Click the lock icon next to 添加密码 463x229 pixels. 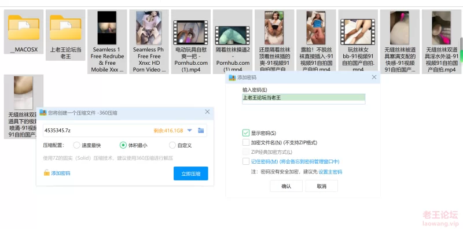pyautogui.click(x=47, y=173)
